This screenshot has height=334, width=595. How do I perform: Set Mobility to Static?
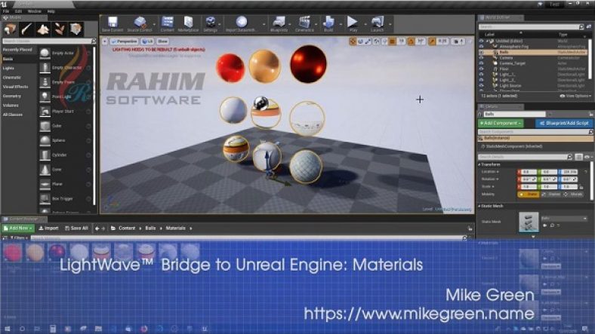point(529,195)
